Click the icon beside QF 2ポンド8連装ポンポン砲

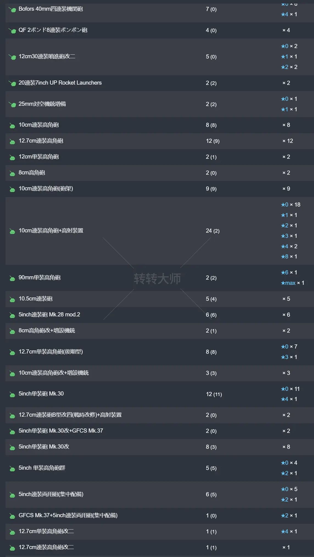point(12,30)
